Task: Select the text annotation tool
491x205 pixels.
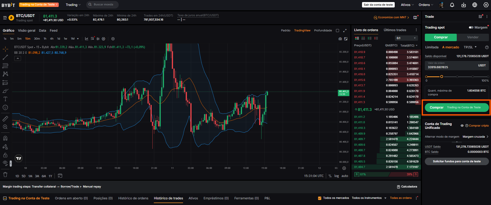Action: tap(5, 99)
